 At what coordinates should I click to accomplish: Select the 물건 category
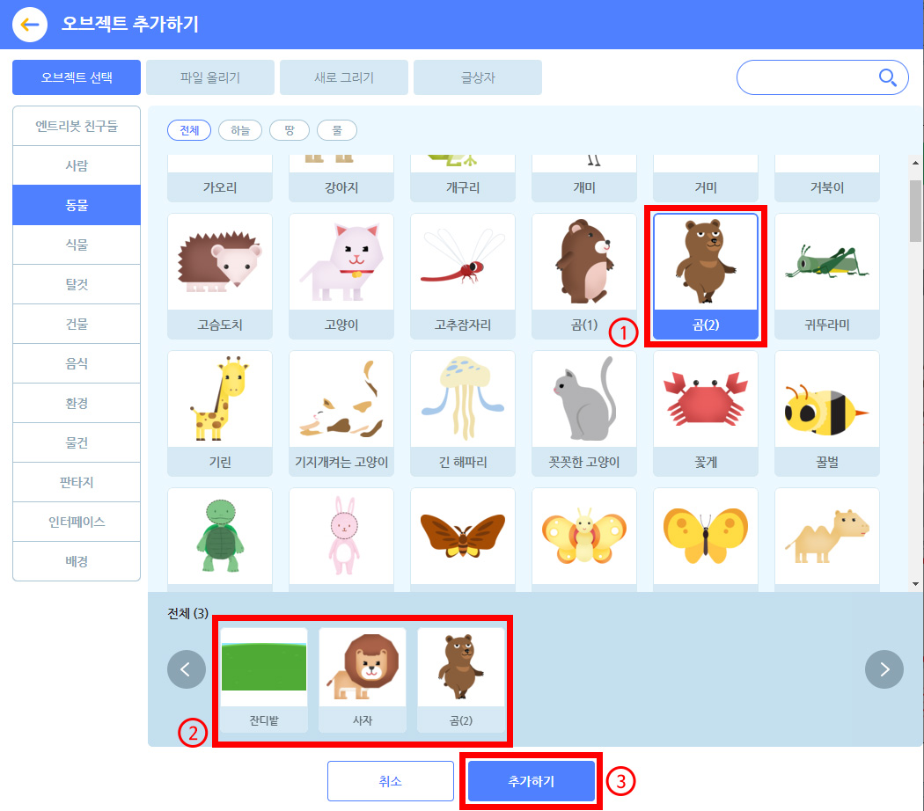click(77, 442)
